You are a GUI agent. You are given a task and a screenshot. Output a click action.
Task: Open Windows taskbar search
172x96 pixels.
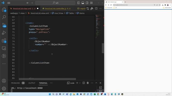(x=53, y=94)
